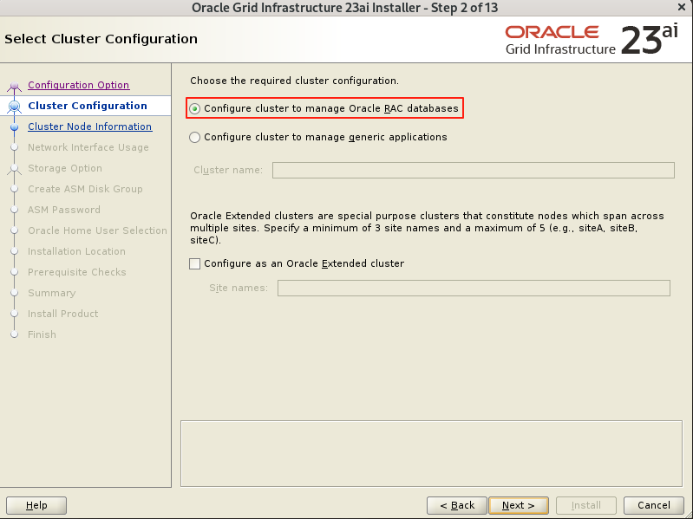Click the Cluster Configuration current step marker icon
This screenshot has width=693, height=519.
pos(14,107)
